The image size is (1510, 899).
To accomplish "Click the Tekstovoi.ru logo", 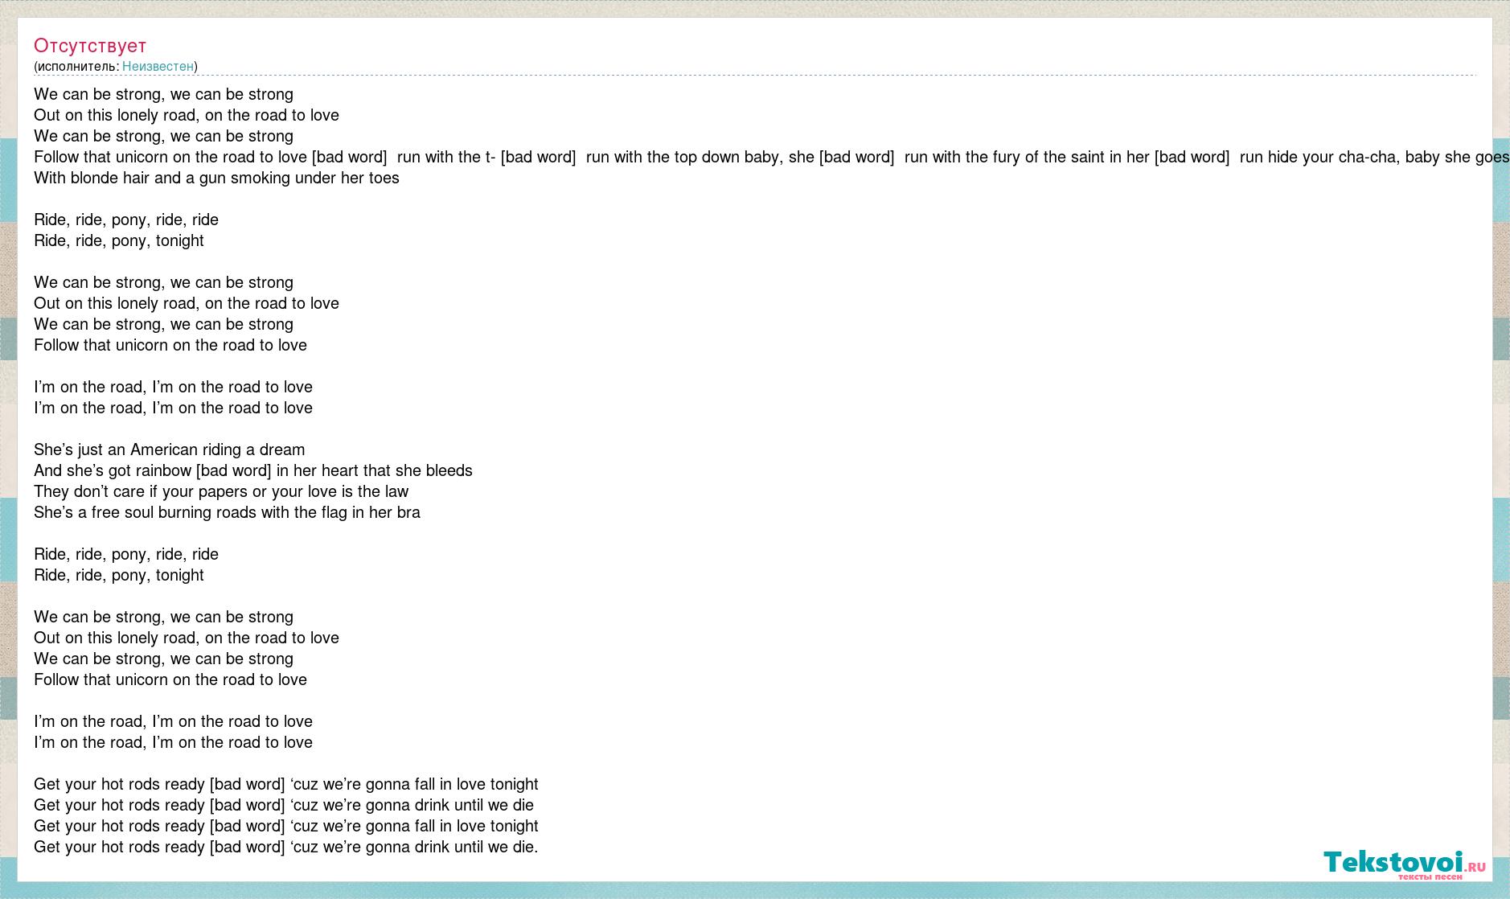I will point(1404,864).
